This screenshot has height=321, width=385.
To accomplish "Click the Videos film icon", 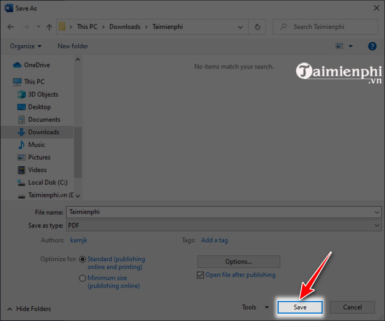I will tap(21, 170).
